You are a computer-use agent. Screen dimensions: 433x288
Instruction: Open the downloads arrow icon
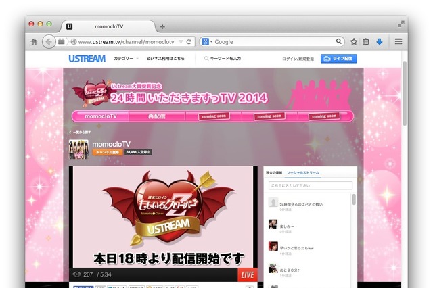coord(380,42)
